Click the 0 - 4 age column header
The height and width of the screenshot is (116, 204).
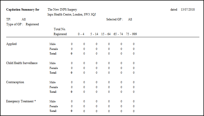(x=81, y=34)
